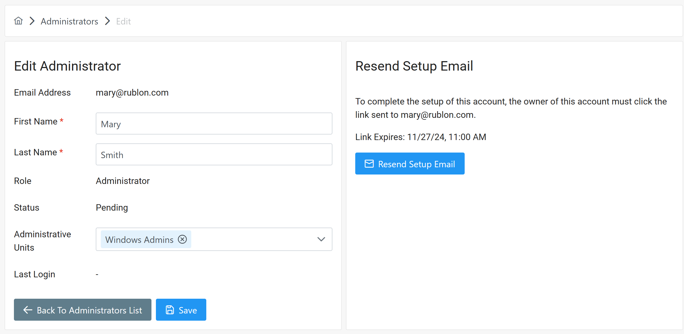The image size is (684, 334).
Task: Click the Pending status text
Action: tap(112, 208)
